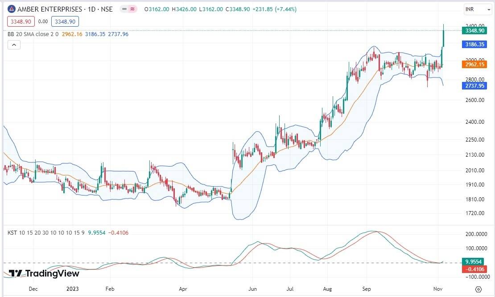Click Jul label on the time axis

click(x=290, y=289)
